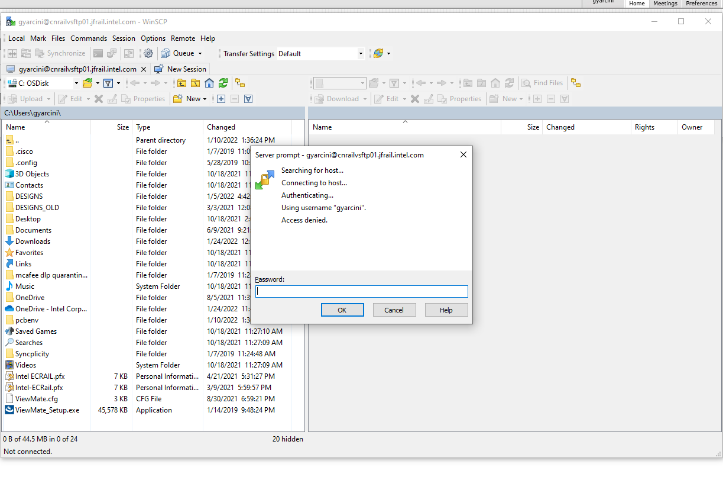Open the Commands menu
The image size is (723, 480).
click(89, 38)
